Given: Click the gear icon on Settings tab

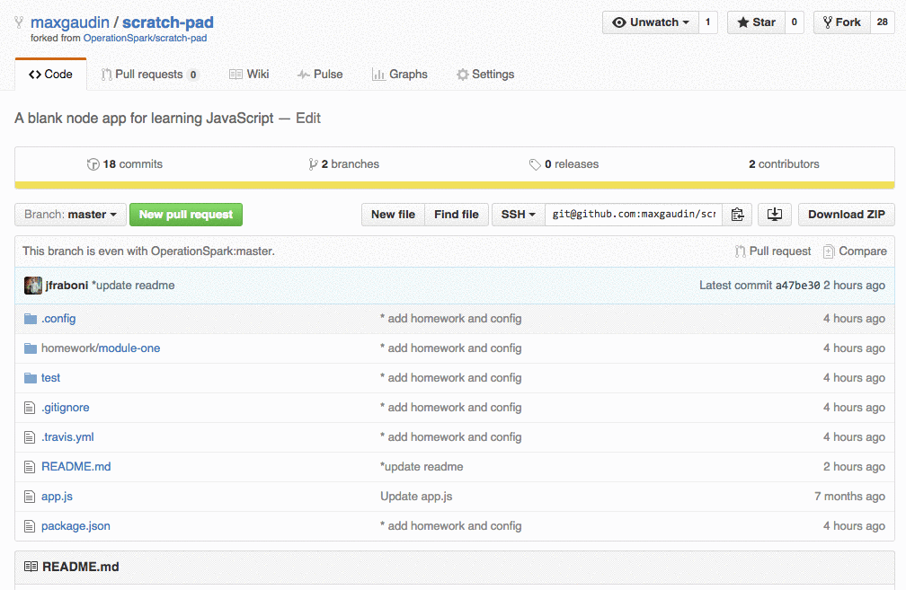Looking at the screenshot, I should [x=462, y=75].
